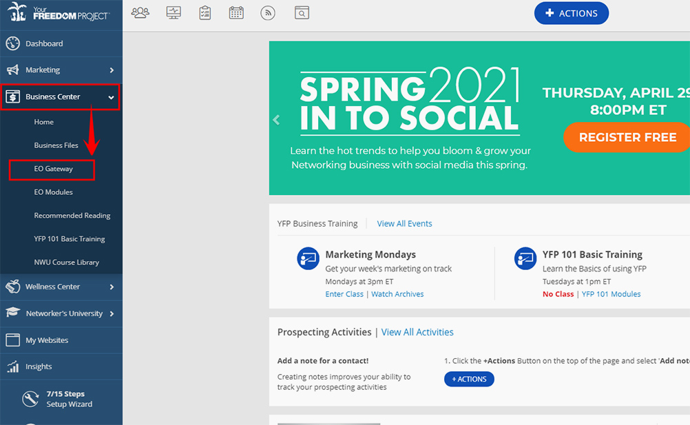Select Home under Business Center
This screenshot has height=425, width=690.
[x=44, y=122]
